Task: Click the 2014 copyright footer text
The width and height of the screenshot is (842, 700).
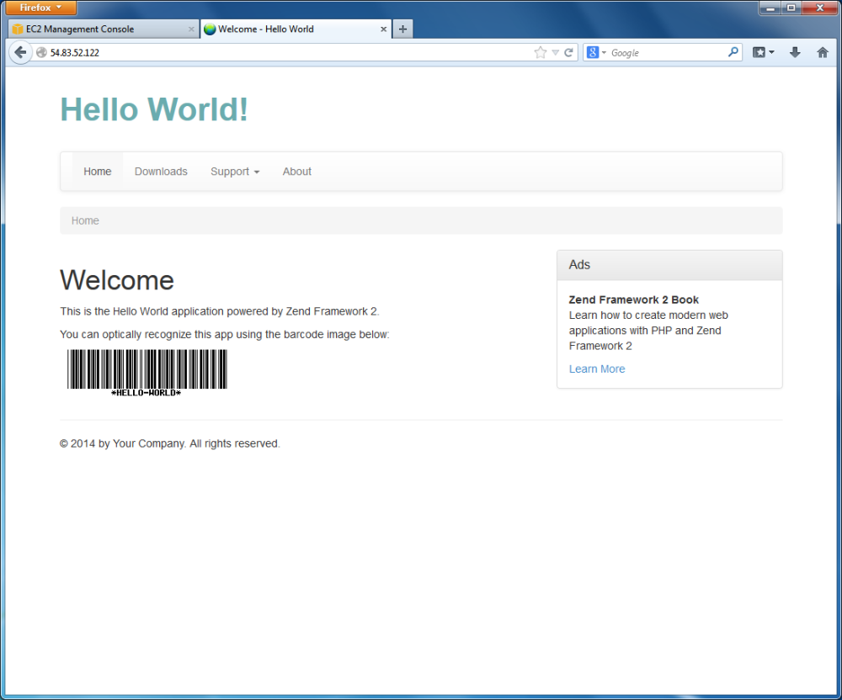Action: (x=170, y=443)
